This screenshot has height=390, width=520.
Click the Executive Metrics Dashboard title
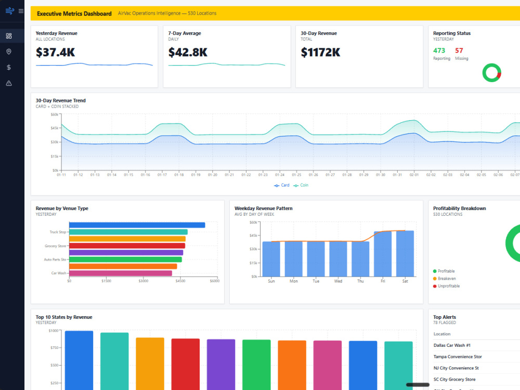74,14
